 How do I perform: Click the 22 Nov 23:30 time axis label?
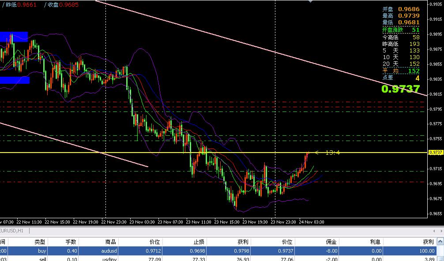click(x=114, y=222)
